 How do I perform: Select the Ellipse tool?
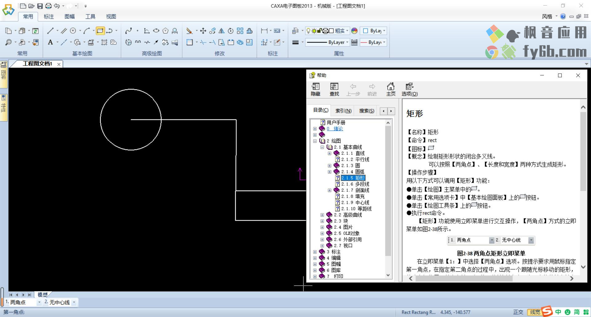[x=156, y=31]
